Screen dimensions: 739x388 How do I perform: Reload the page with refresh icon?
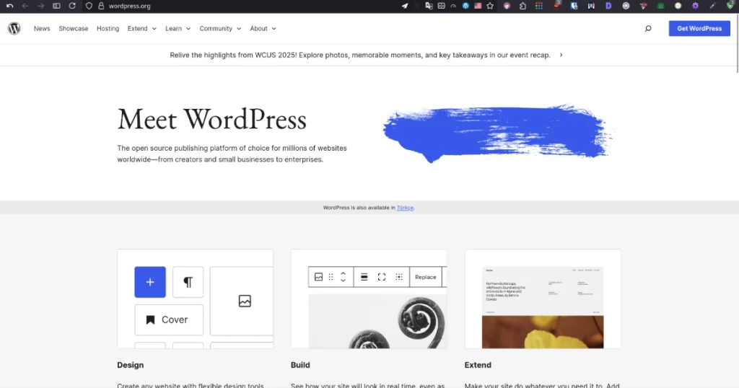(72, 6)
